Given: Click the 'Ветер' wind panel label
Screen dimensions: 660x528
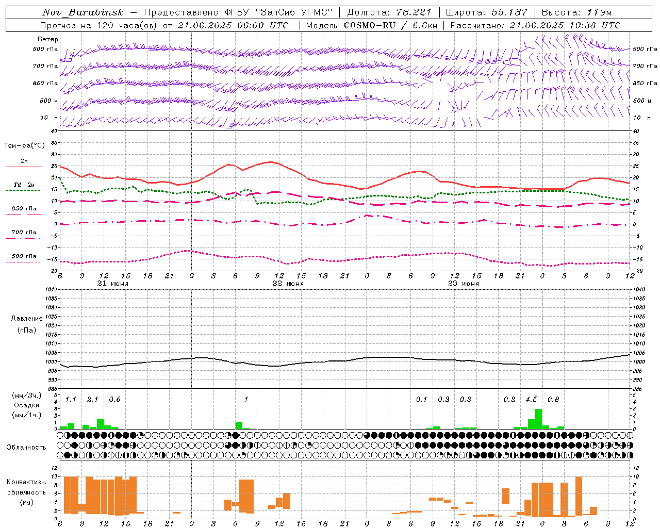Looking at the screenshot, I should click(x=48, y=39).
